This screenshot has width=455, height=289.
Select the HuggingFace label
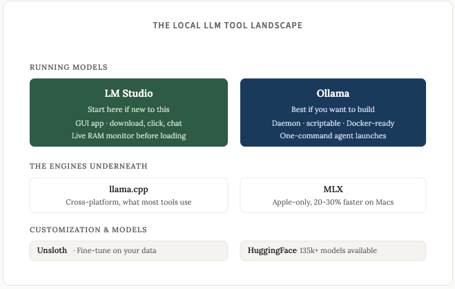pyautogui.click(x=272, y=251)
